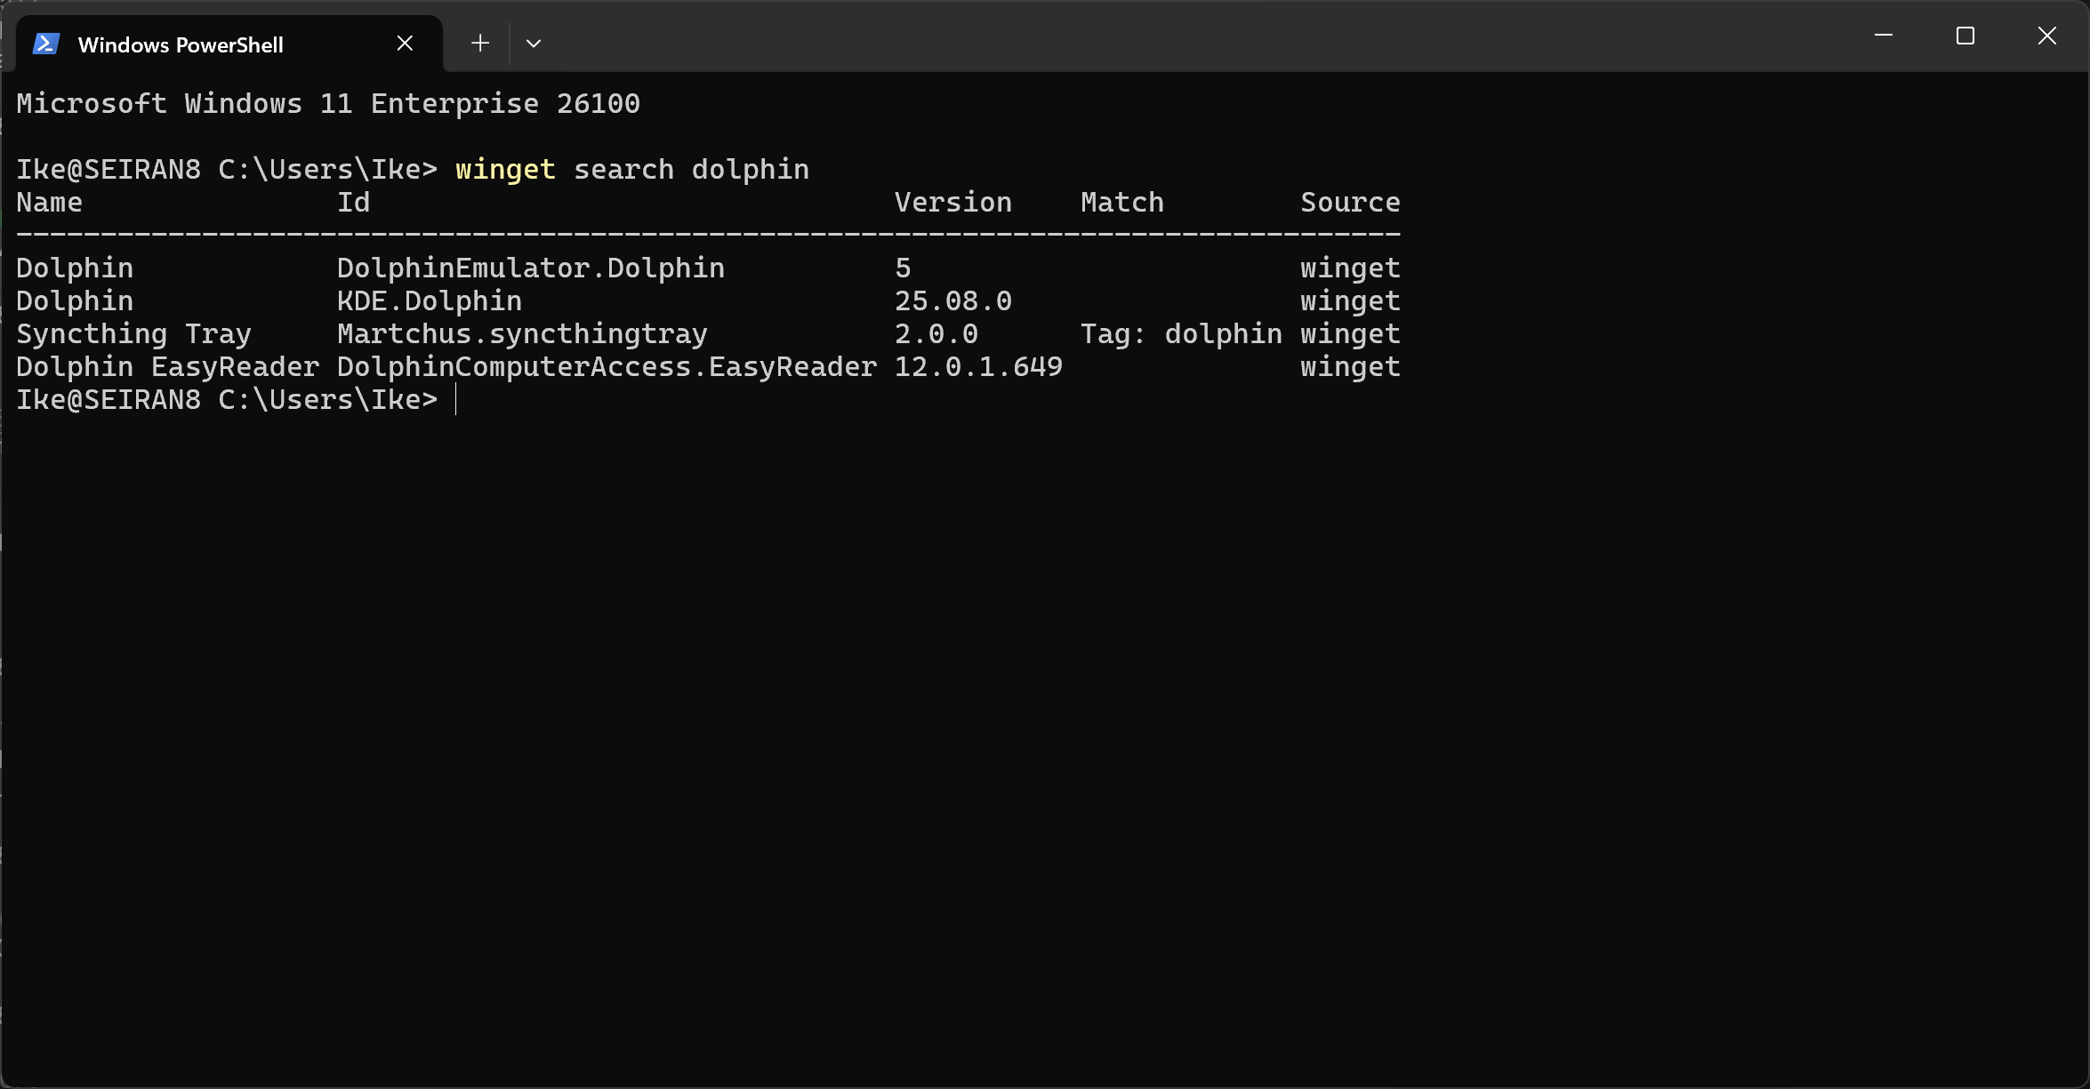The height and width of the screenshot is (1089, 2090).
Task: Click the PowerShell icon in the tab
Action: [46, 44]
